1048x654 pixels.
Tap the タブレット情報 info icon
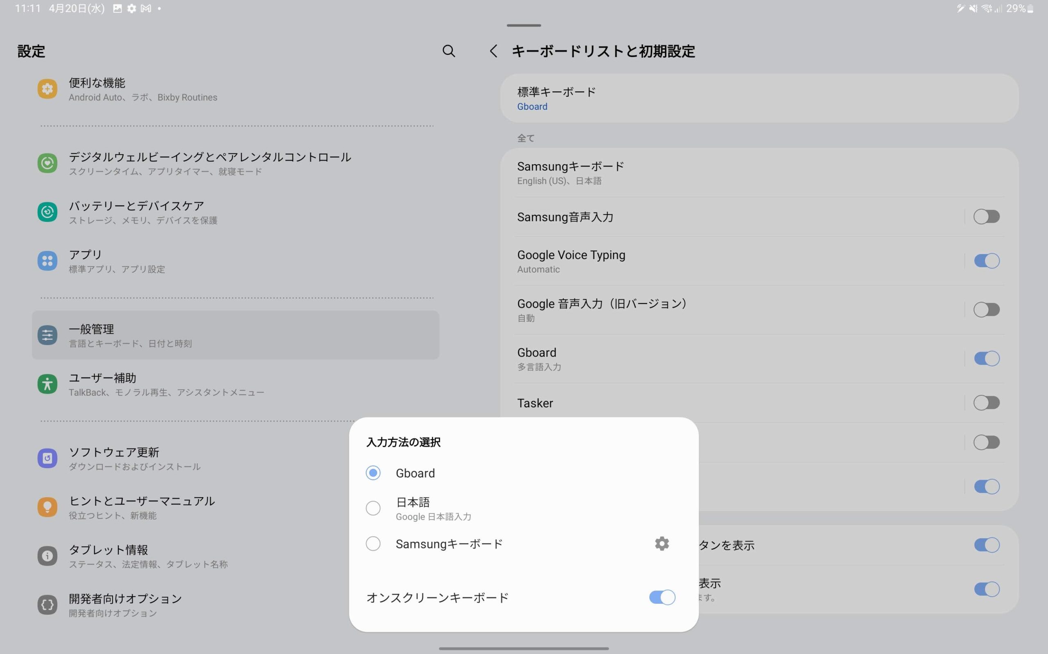point(47,556)
